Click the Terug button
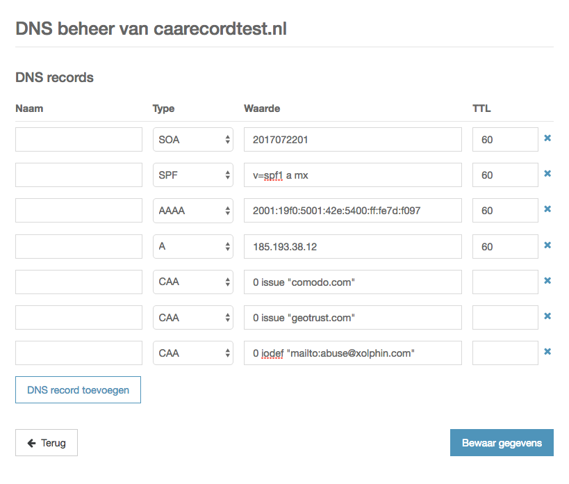569x484 pixels. click(46, 442)
